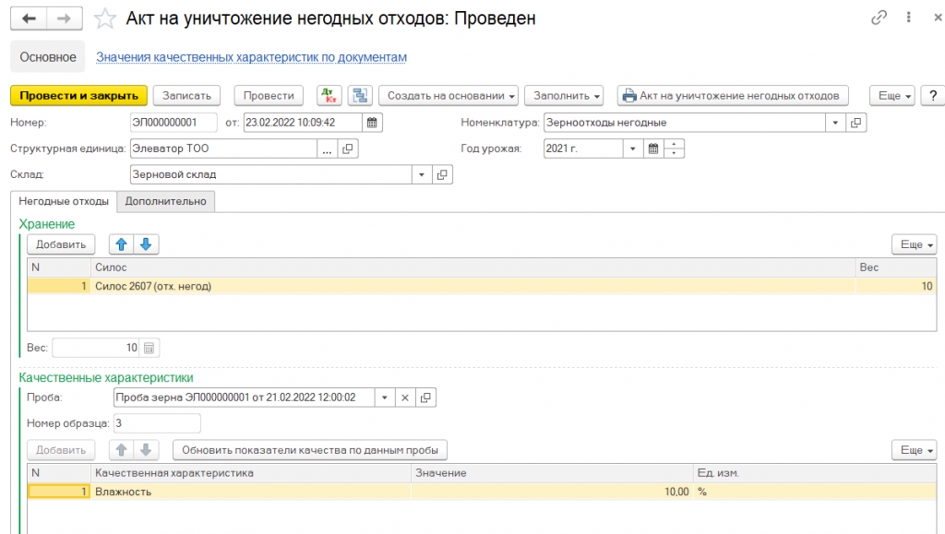Open Значения качественных характеристик по документам link
This screenshot has width=945, height=534.
251,57
